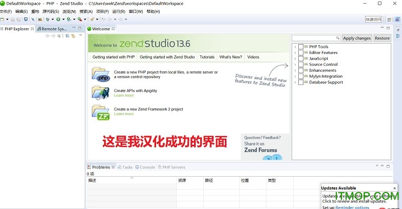Image resolution: width=402 pixels, height=209 pixels.
Task: Select Getting started with Zend Studio
Action: tap(167, 57)
